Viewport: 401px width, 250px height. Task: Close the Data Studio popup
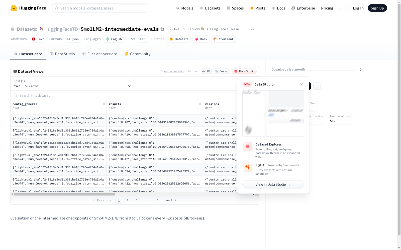[302, 84]
